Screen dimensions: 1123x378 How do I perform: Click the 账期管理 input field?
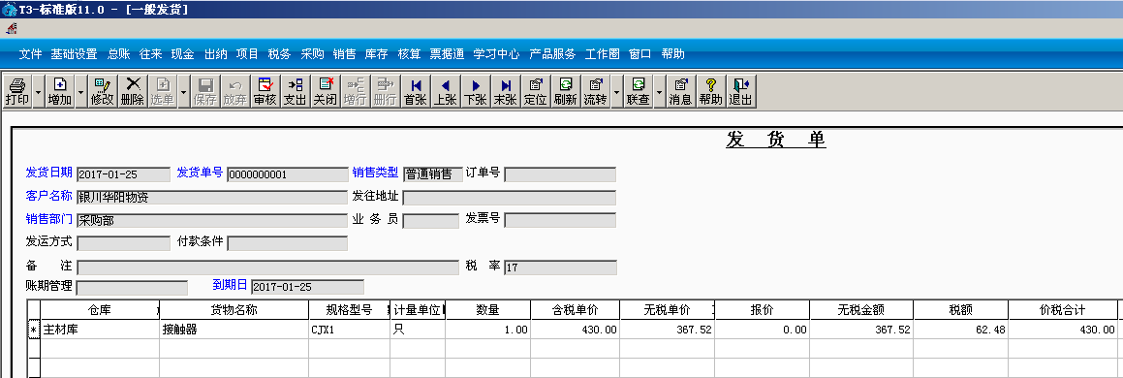coord(132,287)
